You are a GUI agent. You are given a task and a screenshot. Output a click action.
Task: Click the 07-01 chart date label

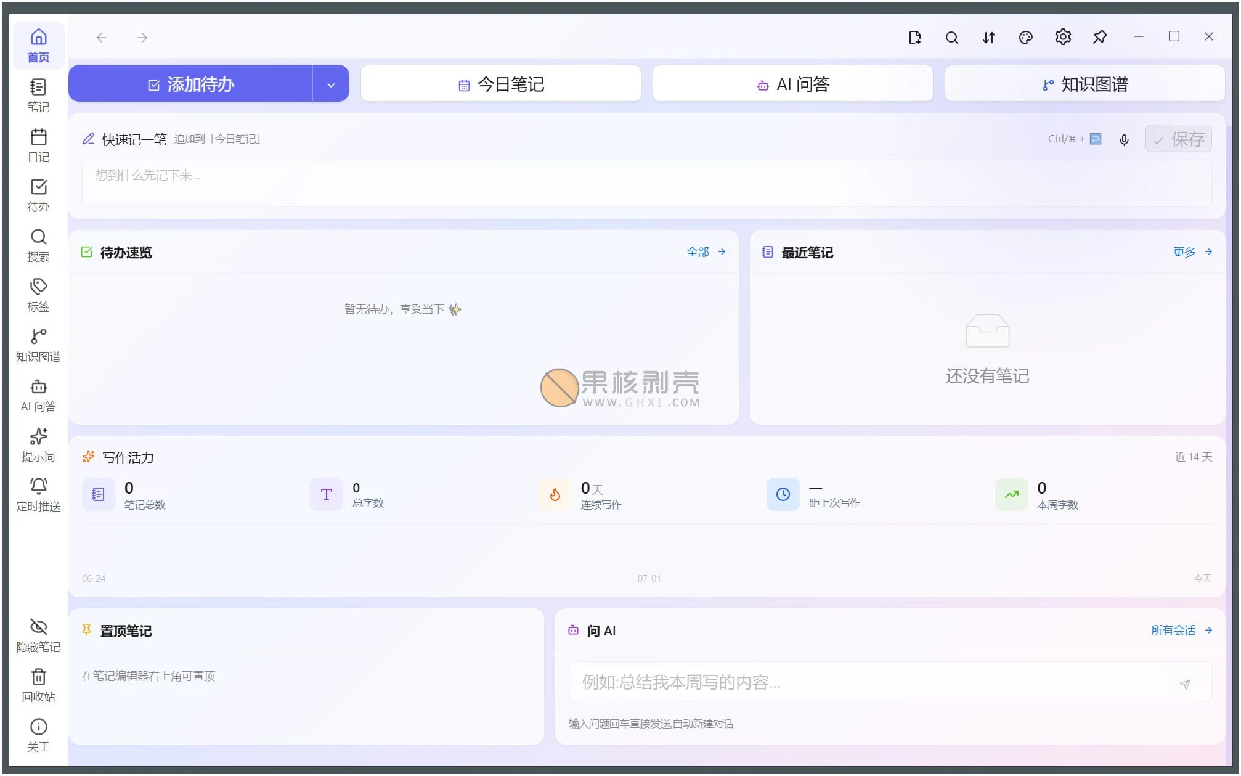pyautogui.click(x=649, y=579)
